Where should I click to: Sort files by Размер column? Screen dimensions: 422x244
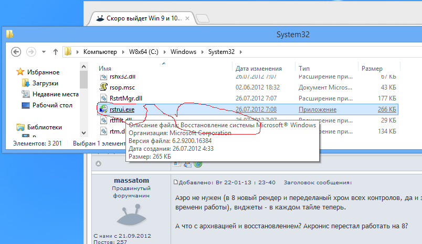tap(372, 69)
